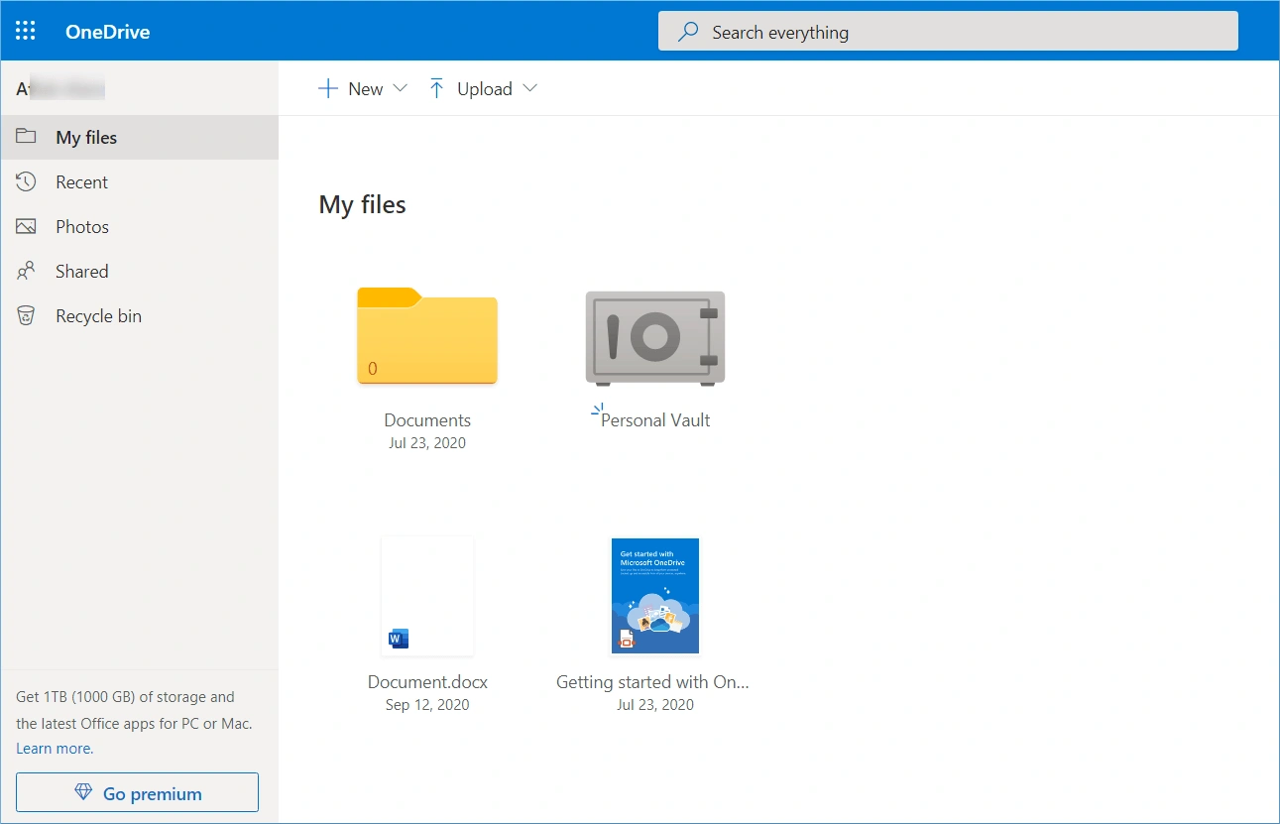Open the Personal Vault safe icon
The height and width of the screenshot is (824, 1280).
coord(654,337)
